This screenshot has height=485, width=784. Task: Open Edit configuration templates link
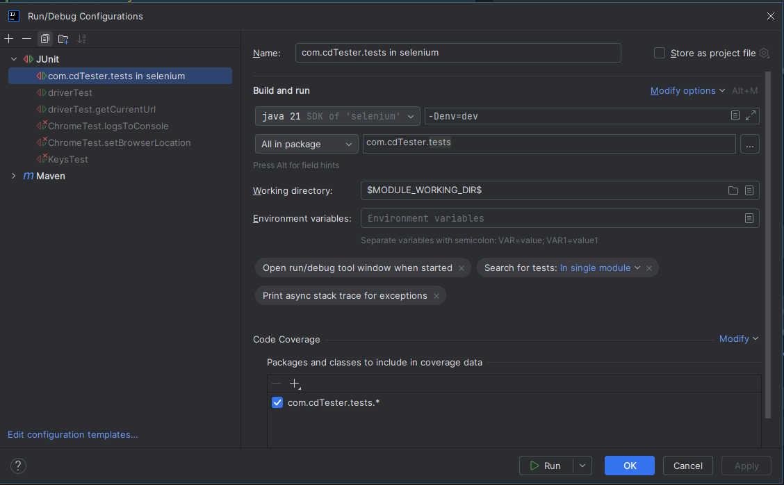point(72,434)
